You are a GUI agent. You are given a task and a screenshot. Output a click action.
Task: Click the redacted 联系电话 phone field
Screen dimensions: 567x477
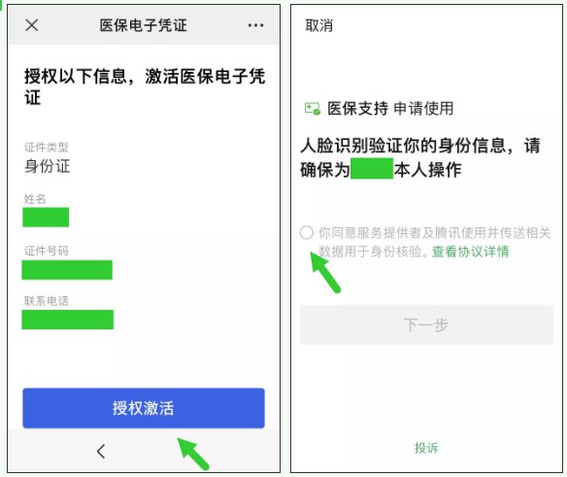point(68,320)
